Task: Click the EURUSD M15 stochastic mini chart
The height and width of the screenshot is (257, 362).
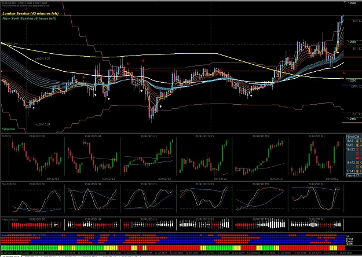Action: (x=204, y=199)
